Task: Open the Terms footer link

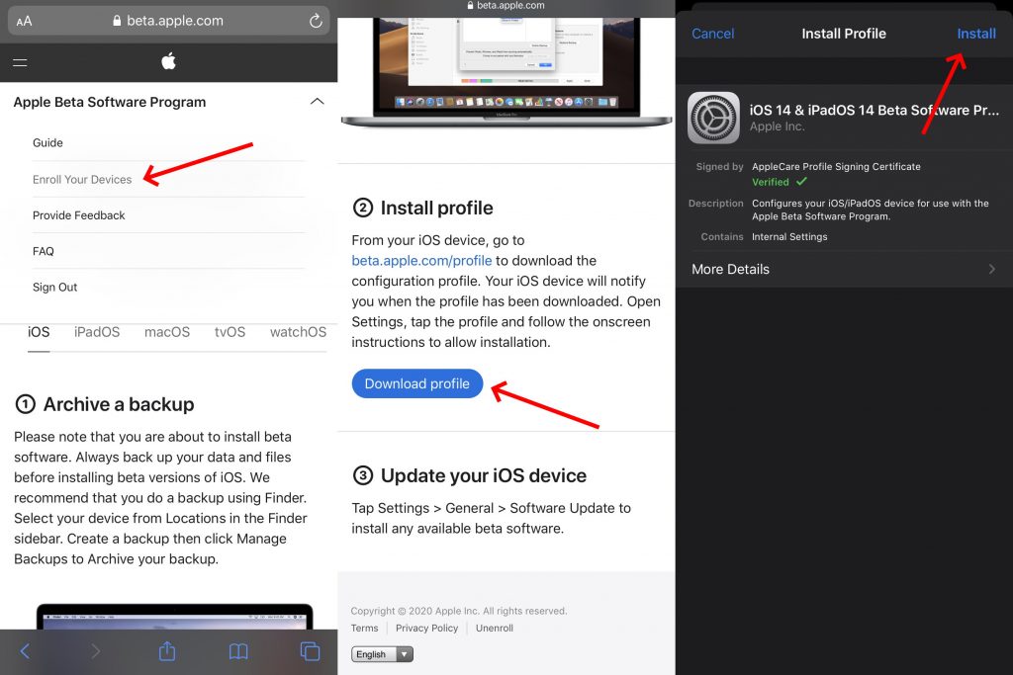Action: point(364,628)
